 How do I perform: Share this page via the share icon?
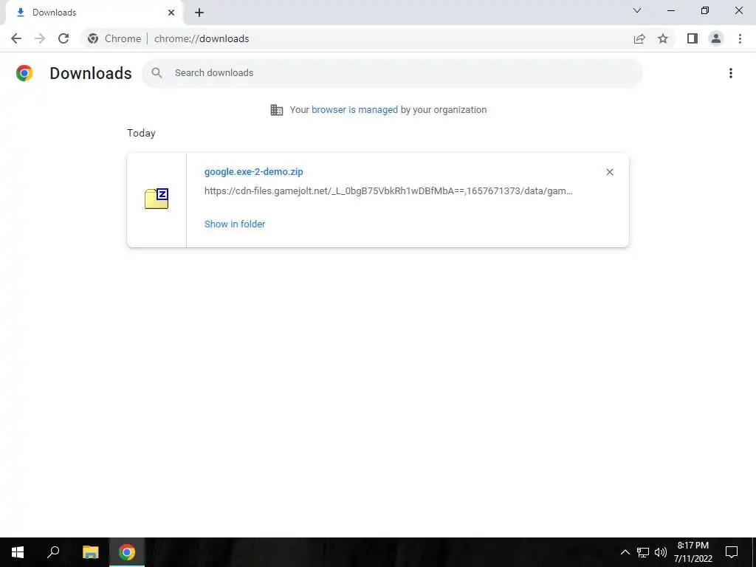[639, 38]
